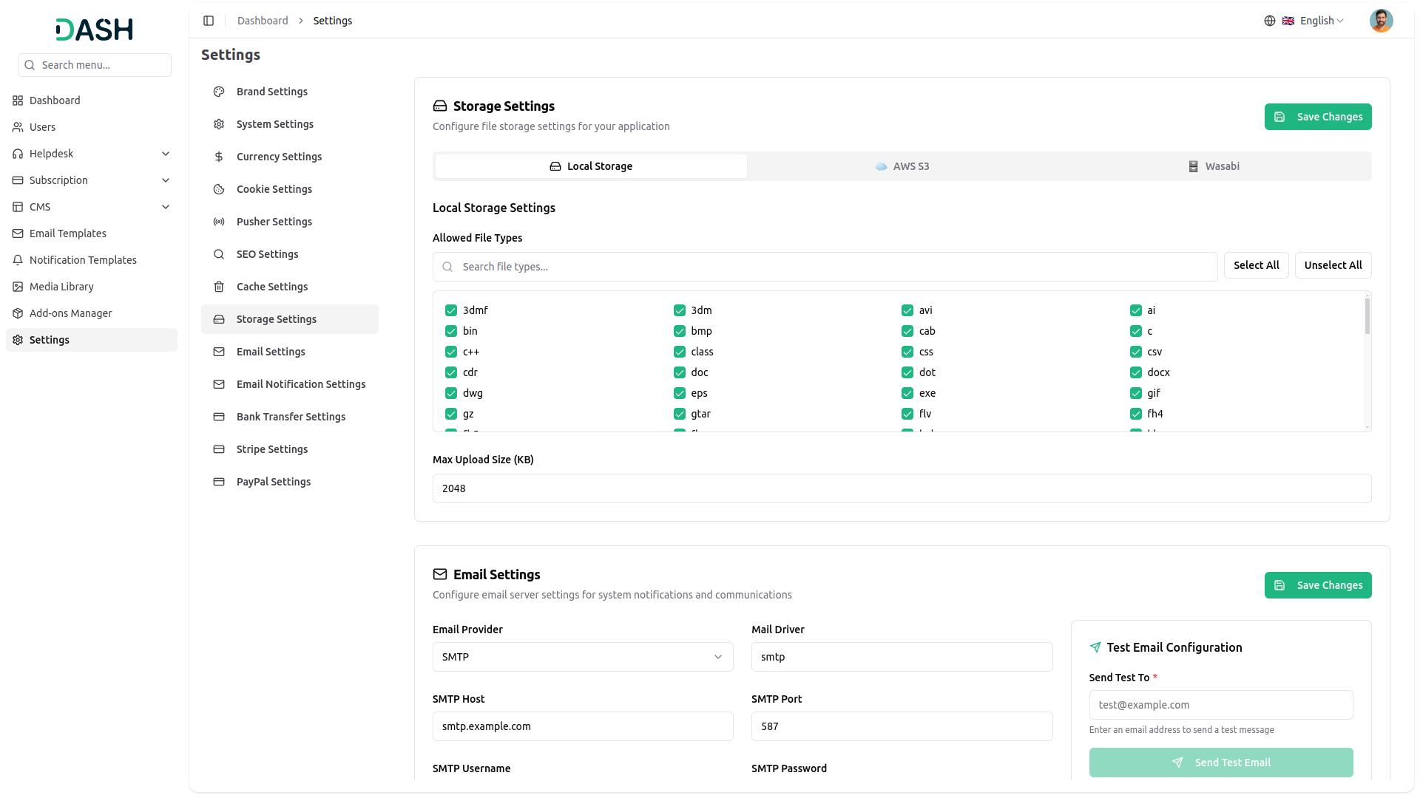The width and height of the screenshot is (1420, 798).
Task: Click the globe language icon
Action: point(1269,21)
